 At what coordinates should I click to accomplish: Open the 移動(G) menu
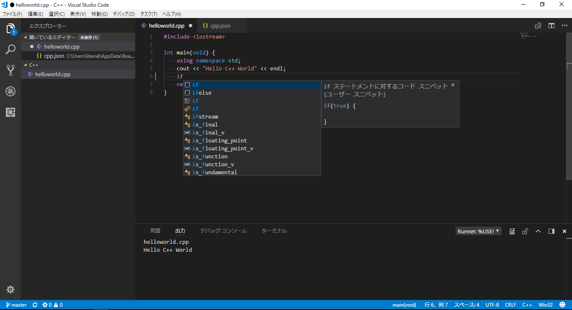pos(100,14)
